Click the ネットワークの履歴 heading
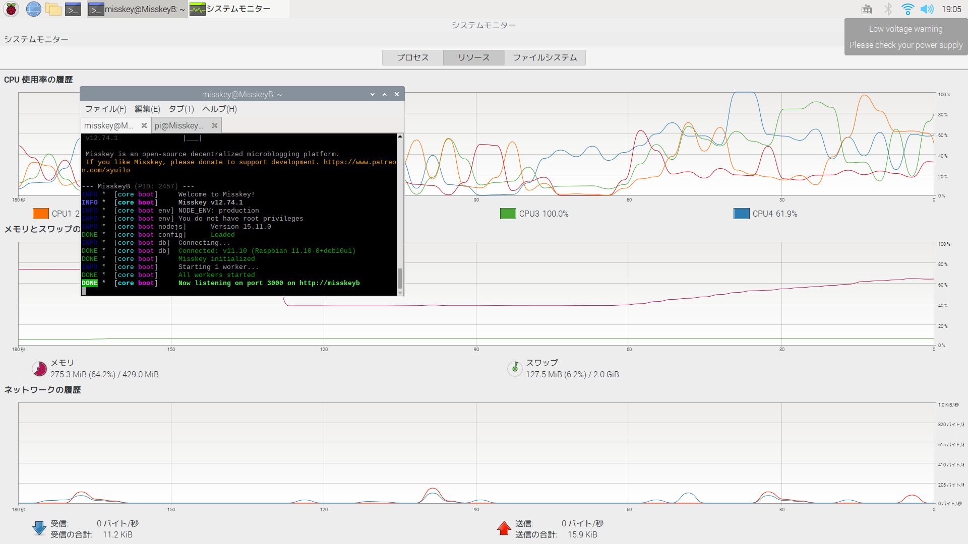Viewport: 968px width, 544px height. (x=42, y=390)
